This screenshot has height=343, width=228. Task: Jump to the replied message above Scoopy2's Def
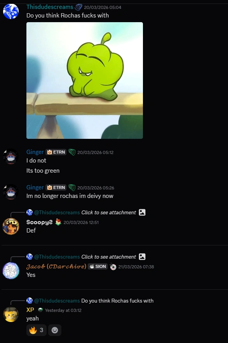click(109, 212)
